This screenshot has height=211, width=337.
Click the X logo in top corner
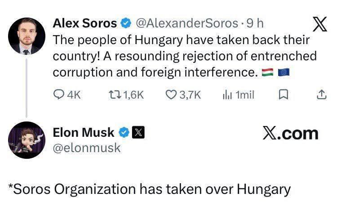320,24
